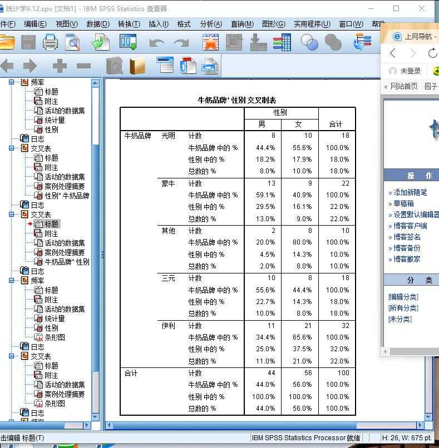The image size is (439, 448).
Task: Insert heading icon in outline toolbar
Action: point(165,66)
